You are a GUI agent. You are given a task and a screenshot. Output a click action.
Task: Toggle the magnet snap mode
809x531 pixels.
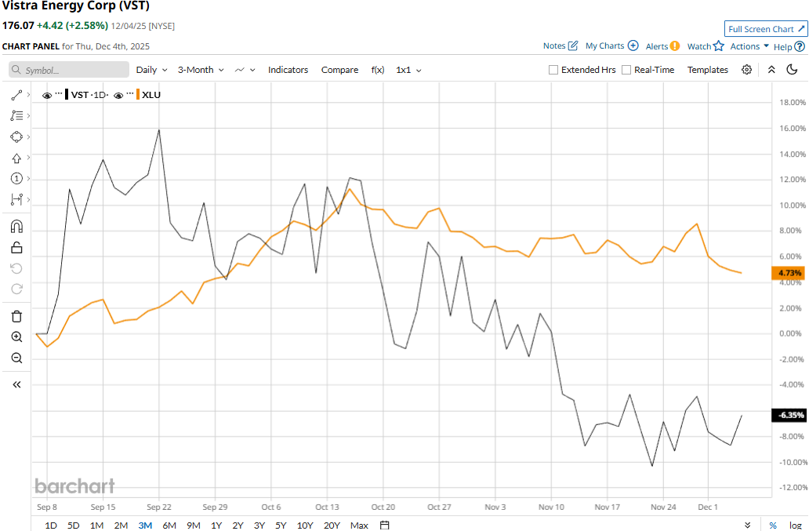pyautogui.click(x=16, y=227)
